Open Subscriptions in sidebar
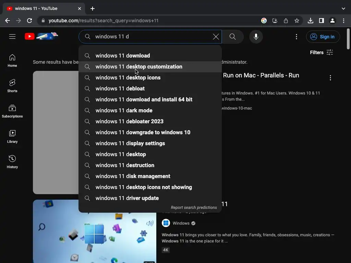 point(12,111)
